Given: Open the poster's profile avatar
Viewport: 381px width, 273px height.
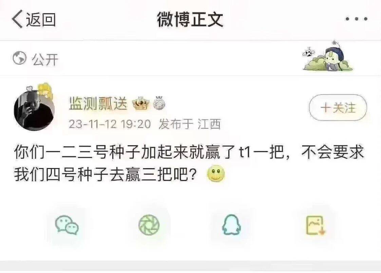Looking at the screenshot, I should 34,108.
